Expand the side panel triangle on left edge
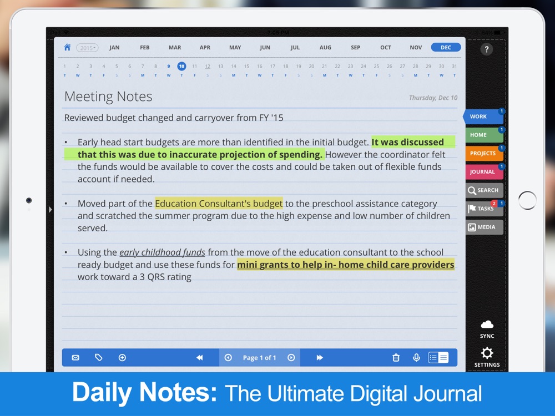The height and width of the screenshot is (416, 555). (51, 210)
